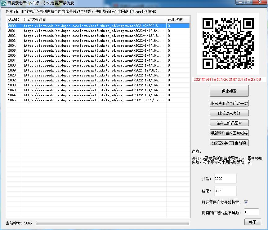
Task: Select list row with ID 2004
Action: [98, 46]
